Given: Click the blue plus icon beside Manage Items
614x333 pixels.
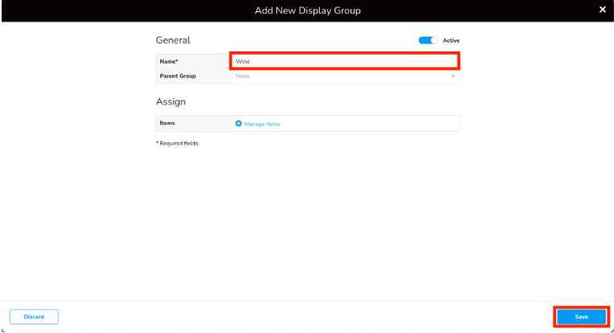Looking at the screenshot, I should [239, 124].
